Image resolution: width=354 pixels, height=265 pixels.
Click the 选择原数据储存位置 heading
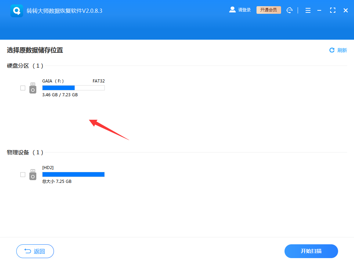pyautogui.click(x=35, y=50)
